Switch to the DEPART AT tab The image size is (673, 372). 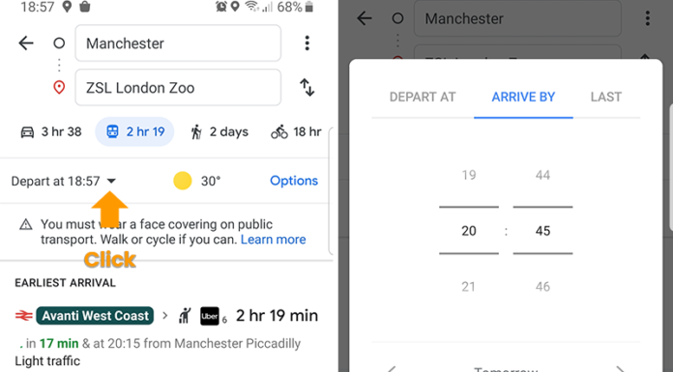pos(423,97)
